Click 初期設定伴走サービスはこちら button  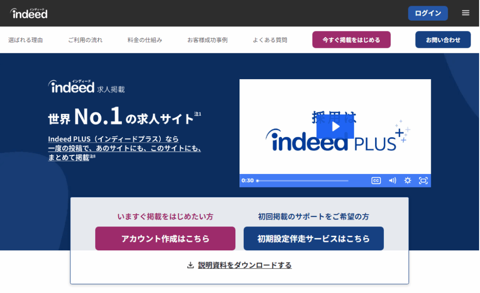[x=314, y=239]
